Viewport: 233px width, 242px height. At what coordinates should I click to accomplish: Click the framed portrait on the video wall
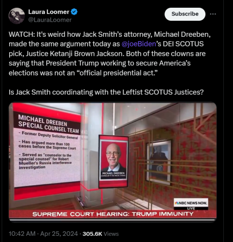159,162
